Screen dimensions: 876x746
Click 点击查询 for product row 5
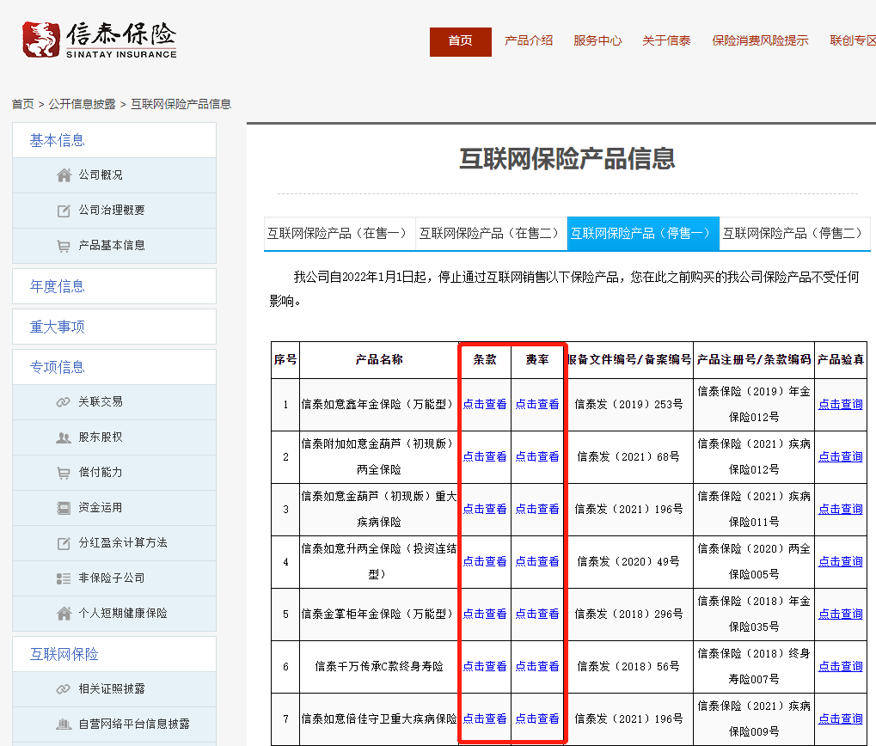[840, 615]
